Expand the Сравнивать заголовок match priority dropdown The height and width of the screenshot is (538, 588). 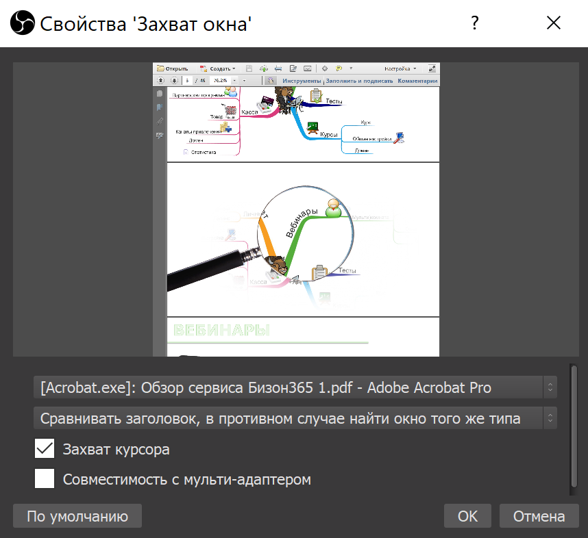pyautogui.click(x=295, y=418)
